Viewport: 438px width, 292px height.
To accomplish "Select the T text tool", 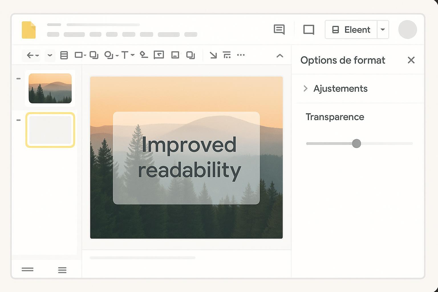I will (x=125, y=55).
